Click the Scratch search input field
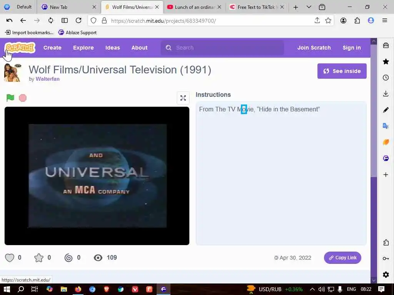 [222, 48]
